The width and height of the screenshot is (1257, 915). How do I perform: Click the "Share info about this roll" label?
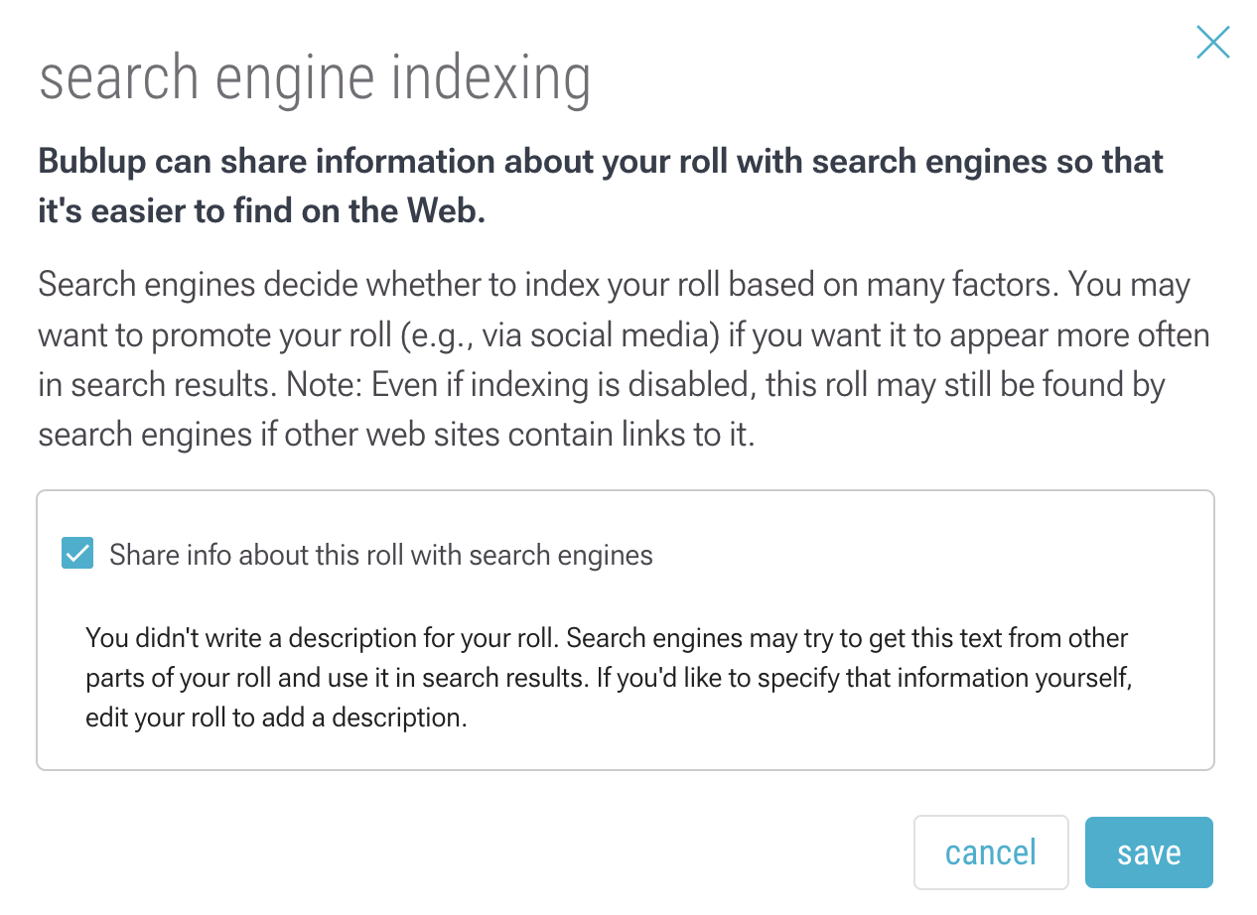click(380, 555)
